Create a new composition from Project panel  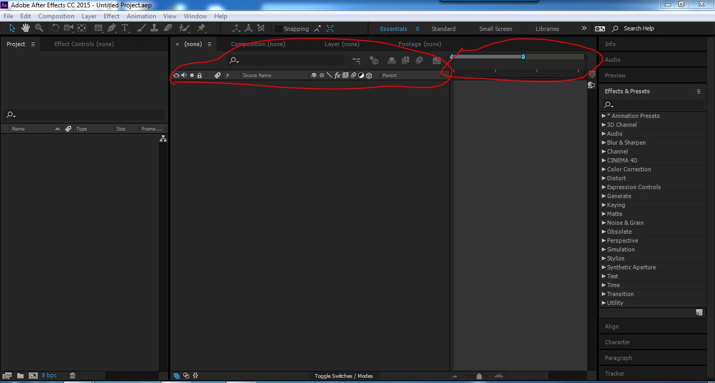(x=33, y=376)
